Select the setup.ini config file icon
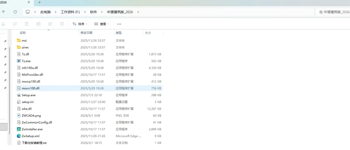The width and height of the screenshot is (350, 150). [19, 102]
